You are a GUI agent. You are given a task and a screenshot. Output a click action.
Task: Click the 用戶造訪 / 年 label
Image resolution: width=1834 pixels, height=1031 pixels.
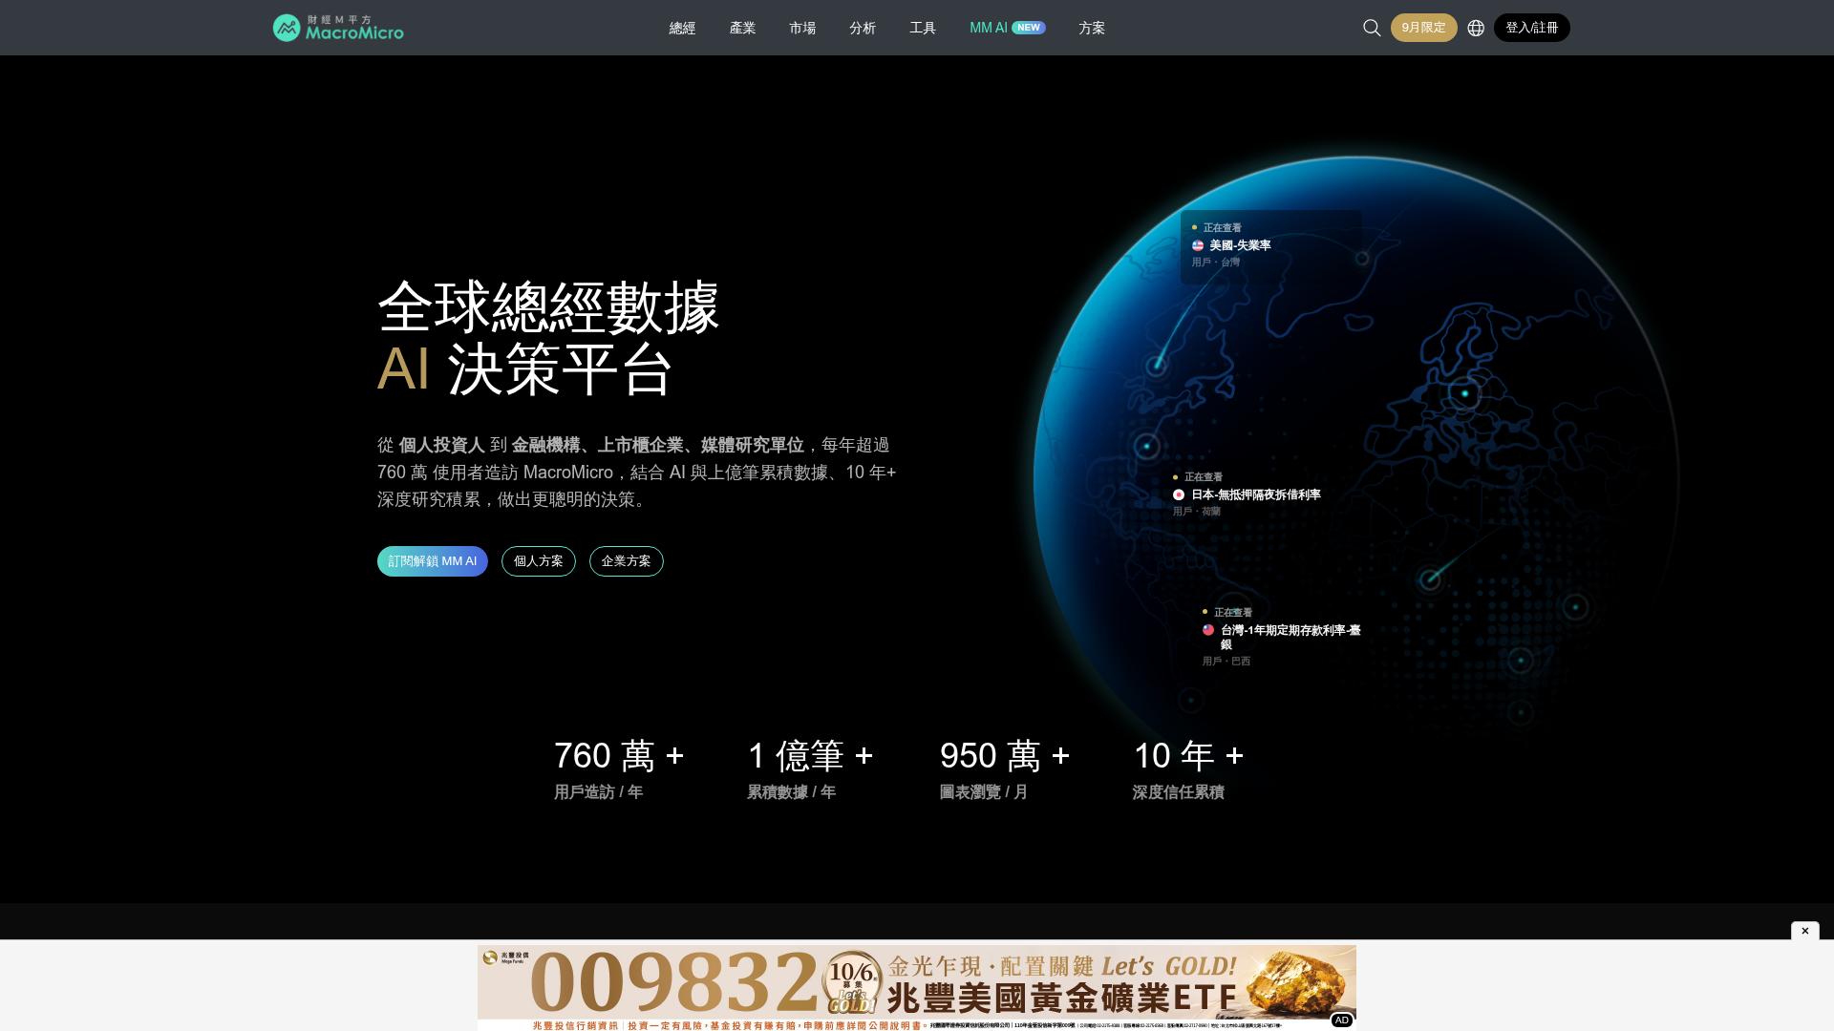598,792
